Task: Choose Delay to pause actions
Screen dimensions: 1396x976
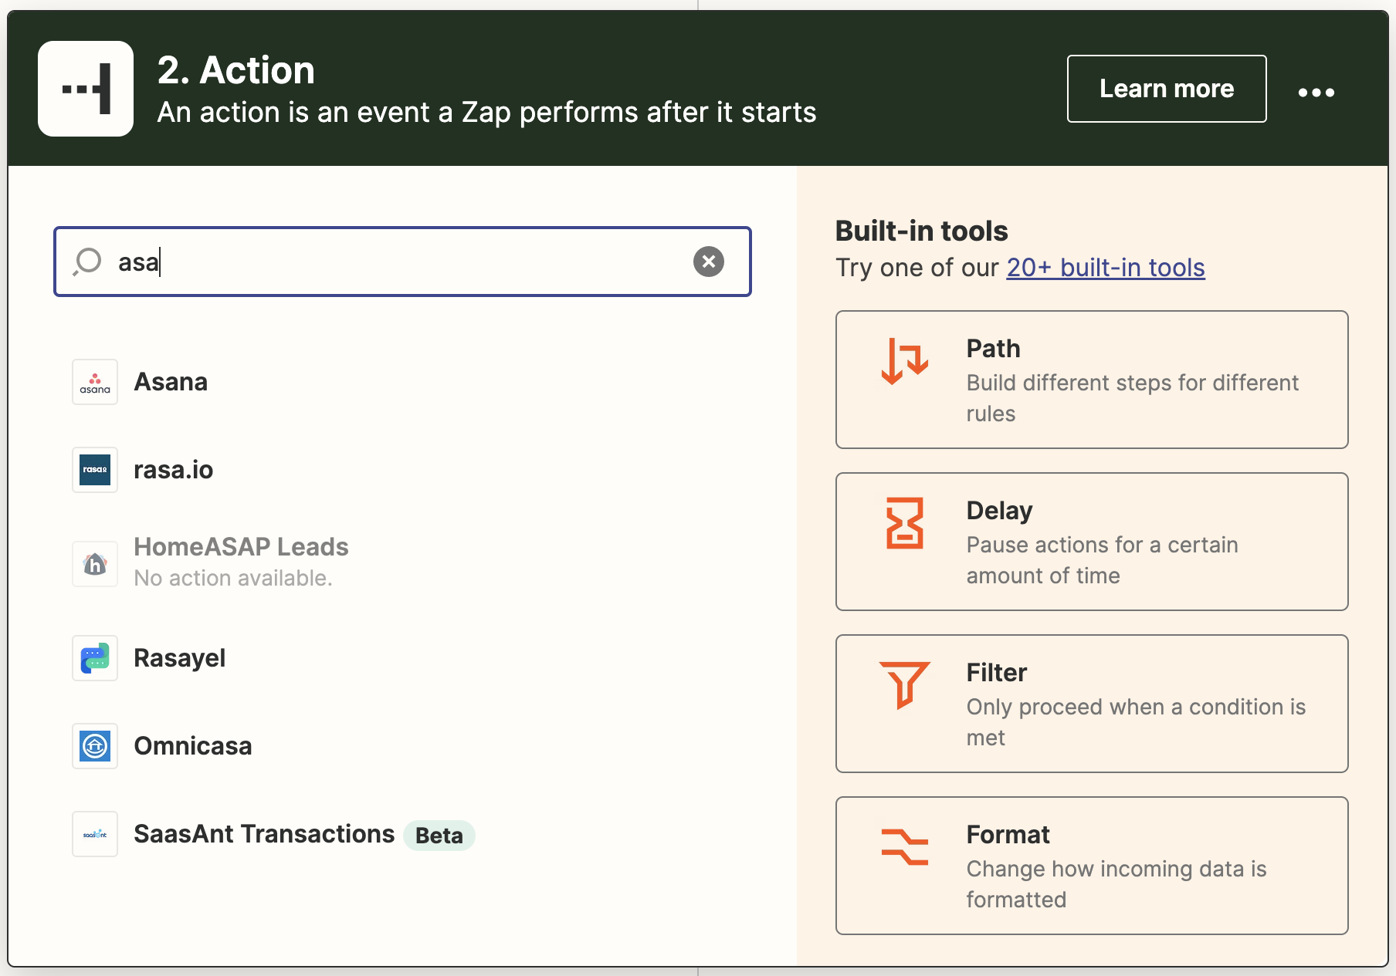Action: (1091, 542)
